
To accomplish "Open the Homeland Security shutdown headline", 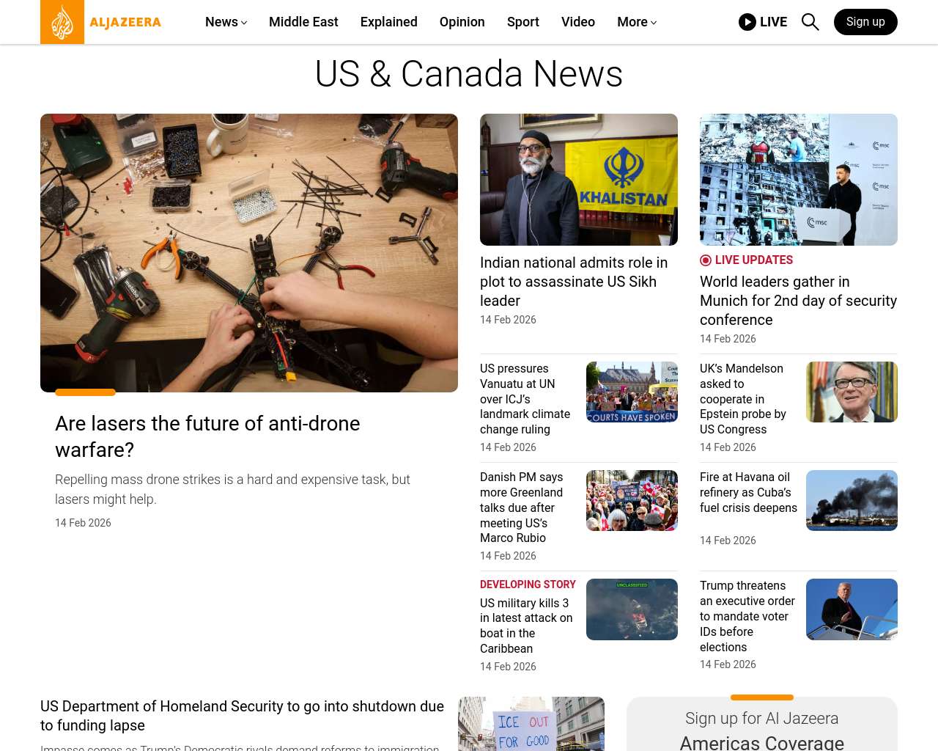I will click(242, 716).
